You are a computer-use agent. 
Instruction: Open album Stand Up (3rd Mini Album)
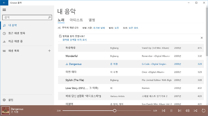(x=155, y=48)
